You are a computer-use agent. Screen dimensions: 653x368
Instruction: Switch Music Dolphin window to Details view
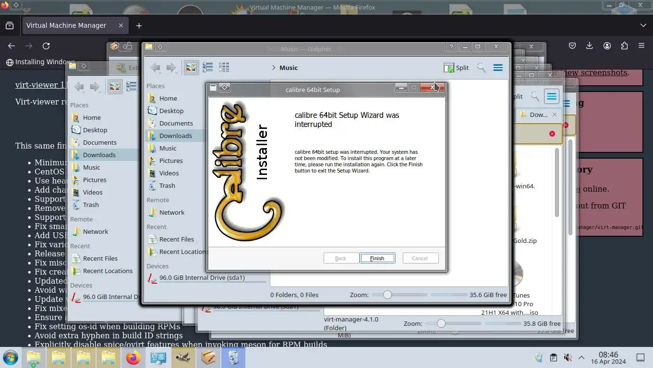[x=224, y=68]
